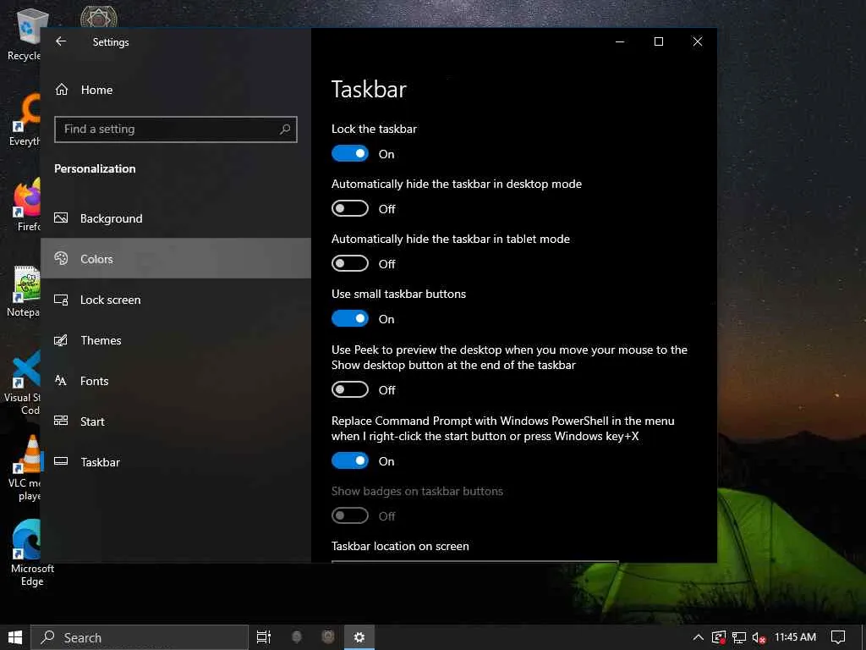This screenshot has height=650, width=866.
Task: Go to Settings Home
Action: pyautogui.click(x=176, y=90)
